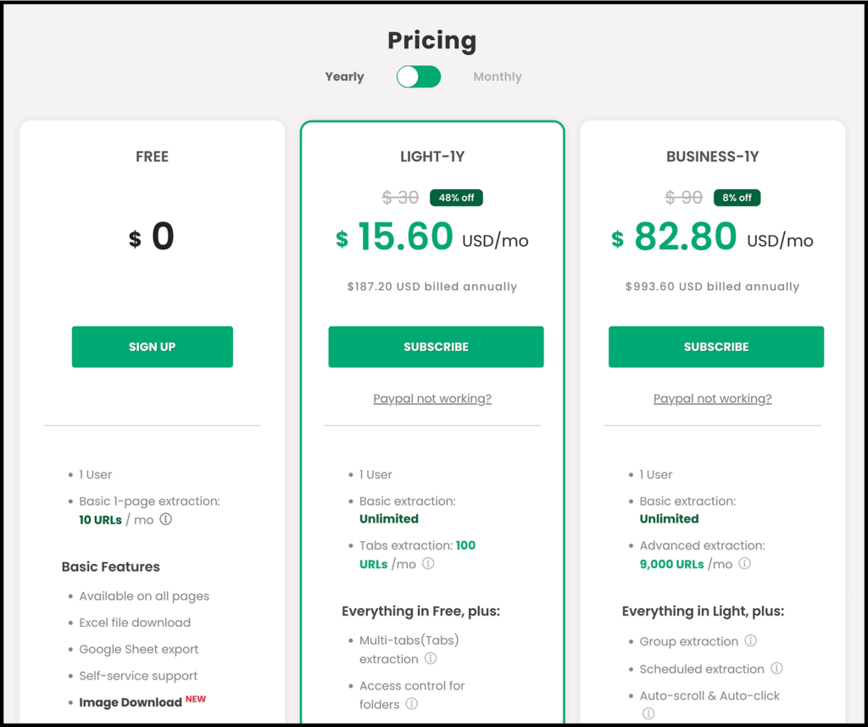Open info tooltip for Advanced extraction 9,000 URLs
Image resolution: width=868 pixels, height=727 pixels.
[744, 563]
